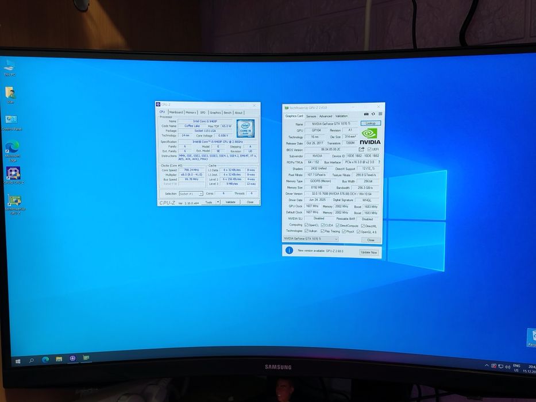Viewport: 536px width, 402px height.
Task: Open Microsoft Edge from the taskbar
Action: pyautogui.click(x=45, y=360)
